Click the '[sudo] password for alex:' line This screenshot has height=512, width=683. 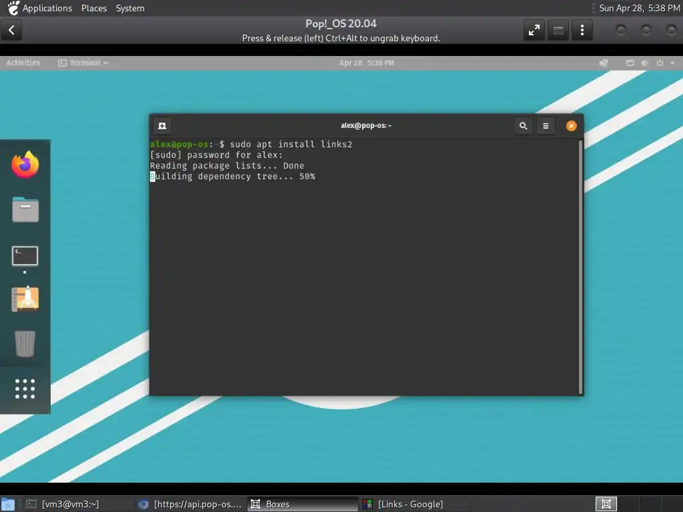click(x=216, y=155)
